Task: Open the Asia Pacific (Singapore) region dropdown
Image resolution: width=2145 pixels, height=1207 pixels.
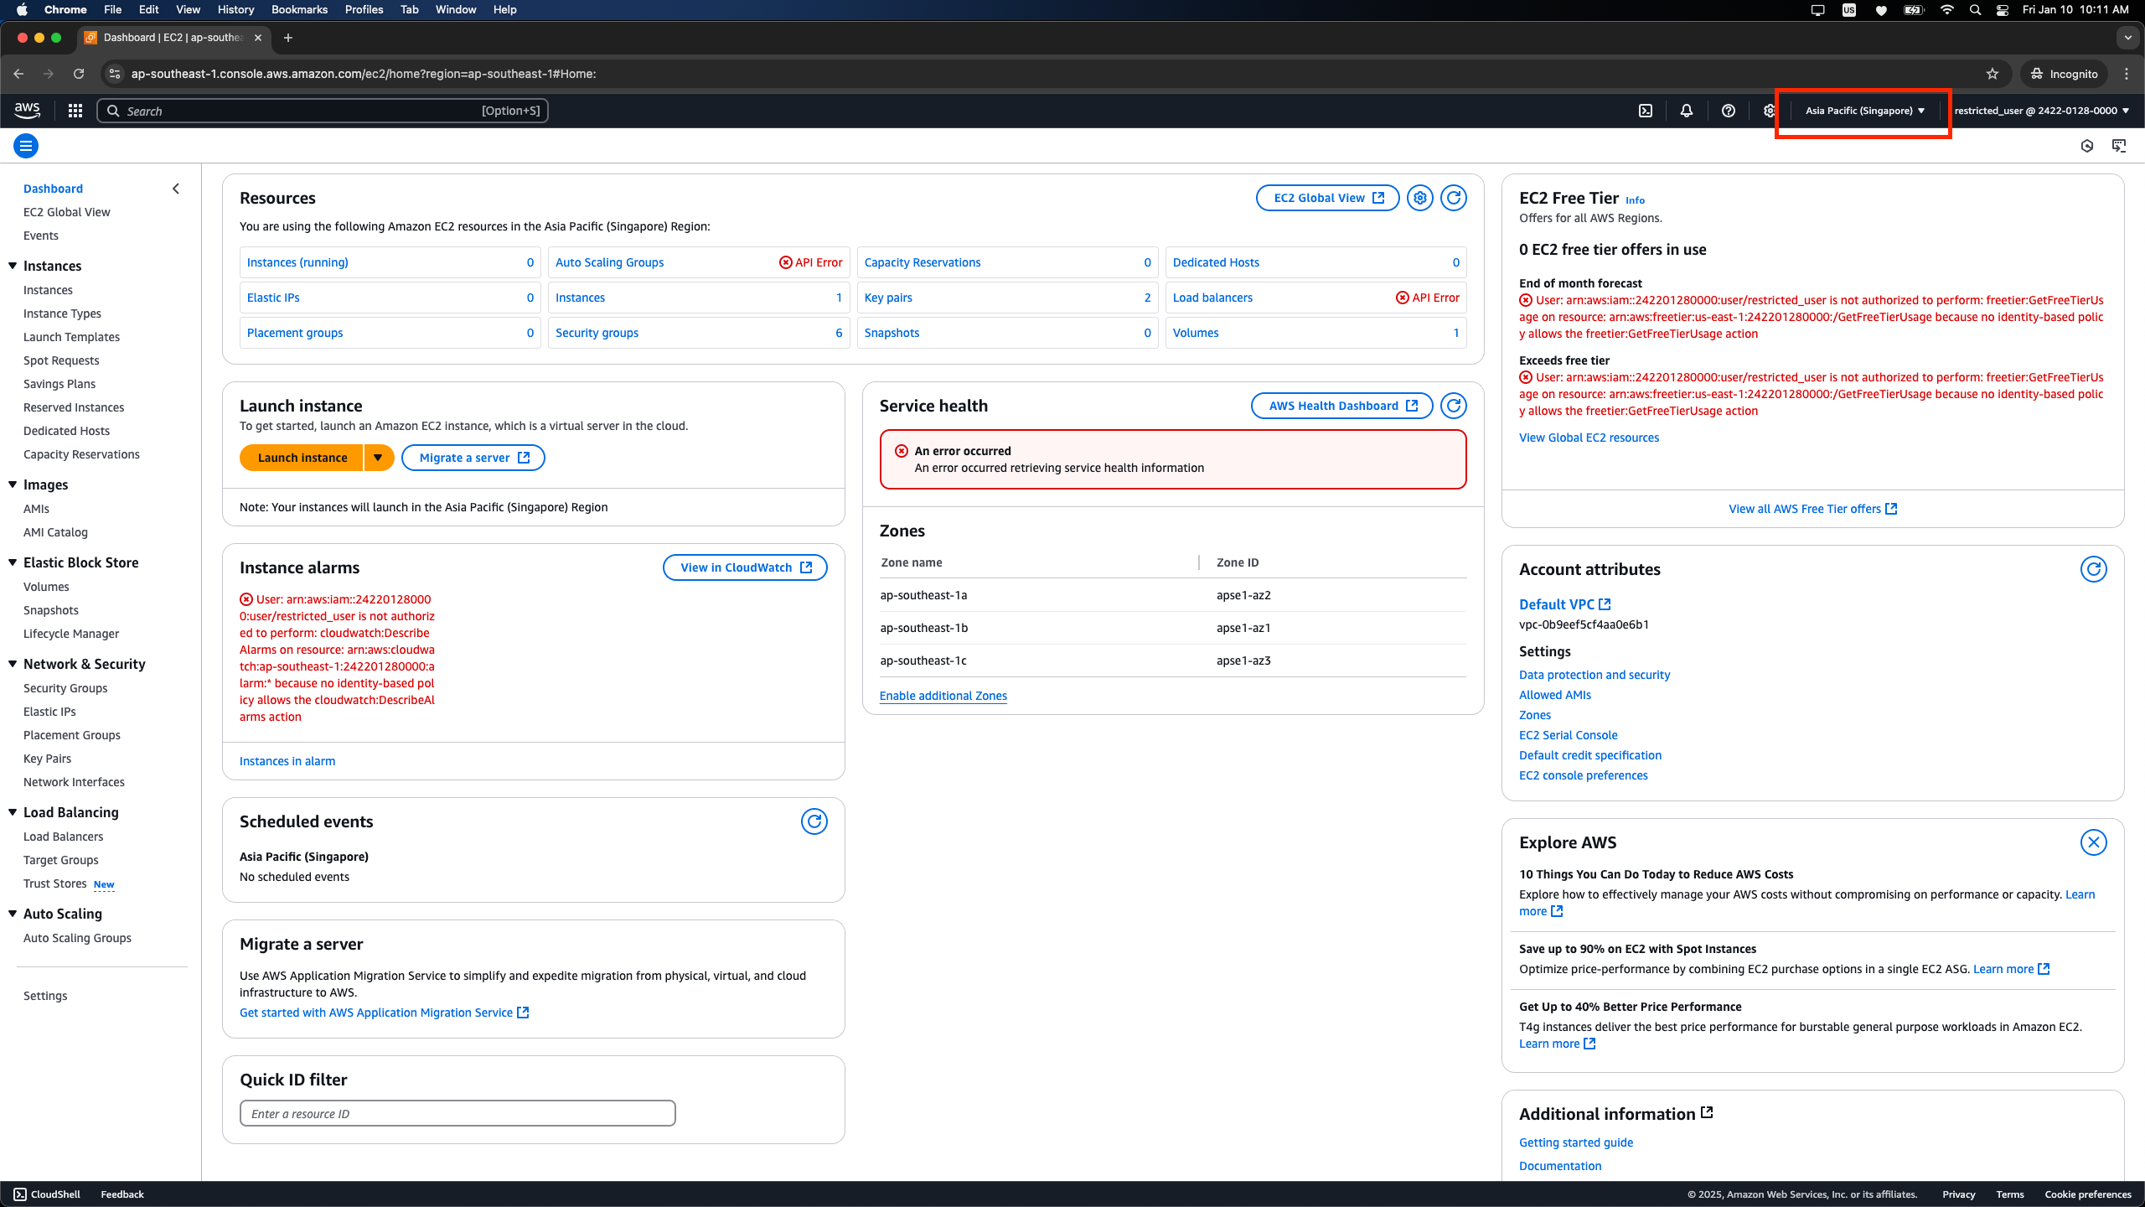Action: pyautogui.click(x=1864, y=111)
